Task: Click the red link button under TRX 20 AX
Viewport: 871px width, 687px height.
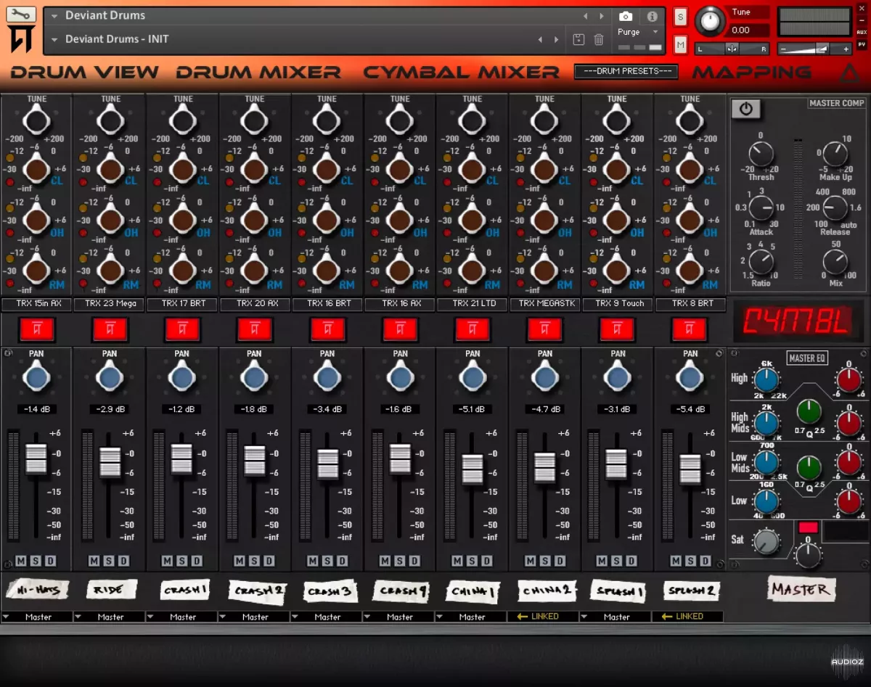Action: [x=255, y=329]
